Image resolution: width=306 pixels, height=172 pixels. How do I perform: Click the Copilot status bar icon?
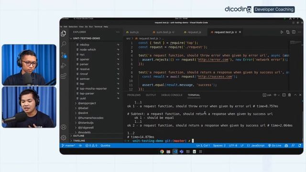pos(286,146)
